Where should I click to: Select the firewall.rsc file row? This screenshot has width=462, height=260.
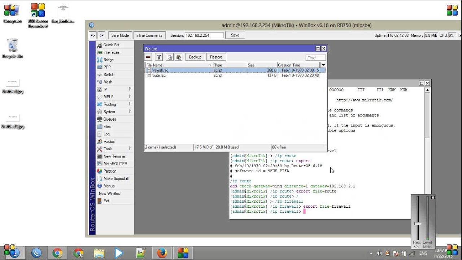pos(235,70)
